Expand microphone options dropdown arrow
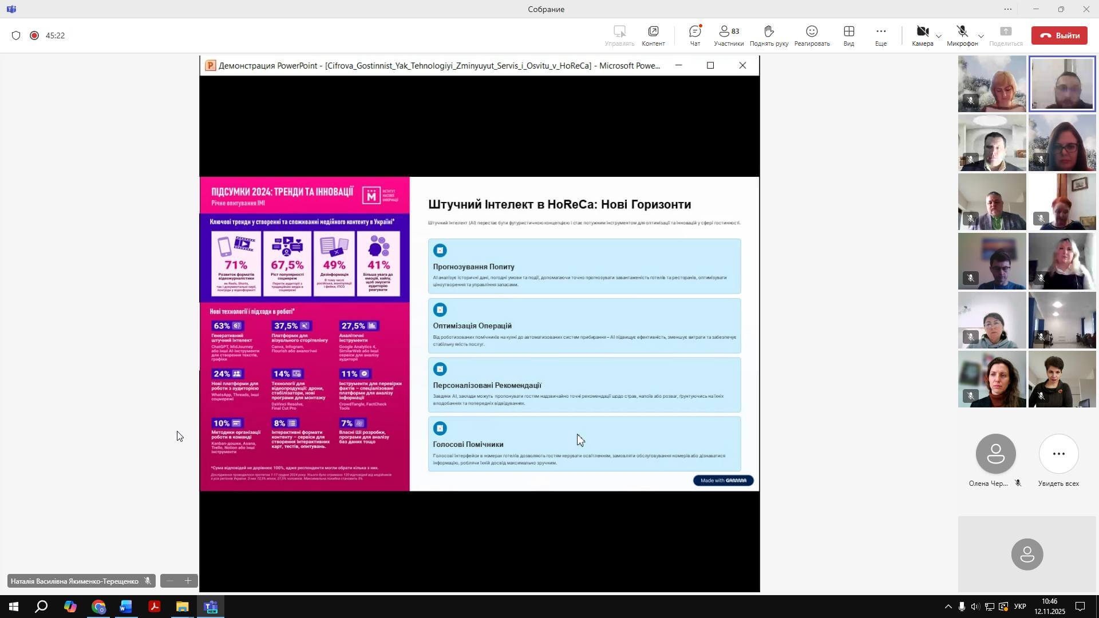 981,37
